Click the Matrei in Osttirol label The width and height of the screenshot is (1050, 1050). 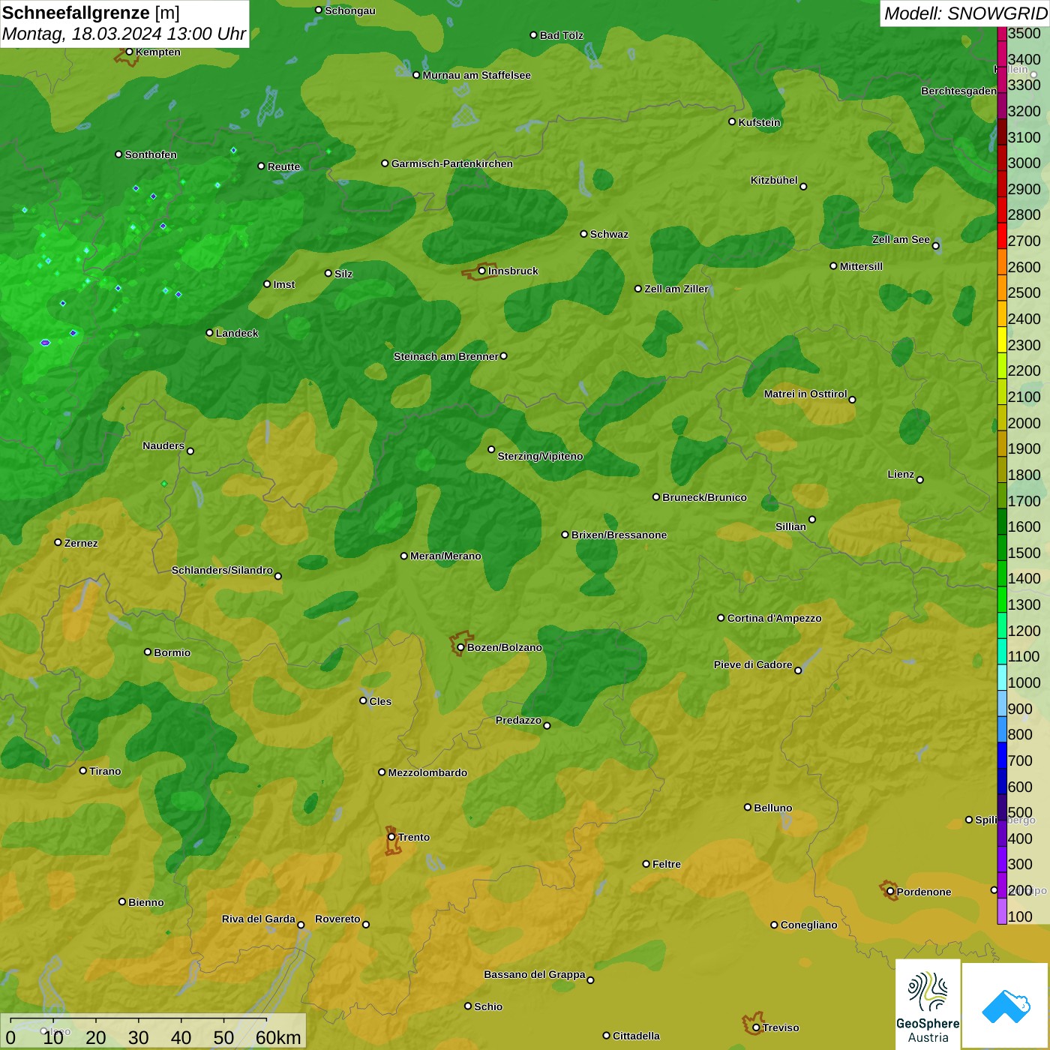pyautogui.click(x=805, y=394)
